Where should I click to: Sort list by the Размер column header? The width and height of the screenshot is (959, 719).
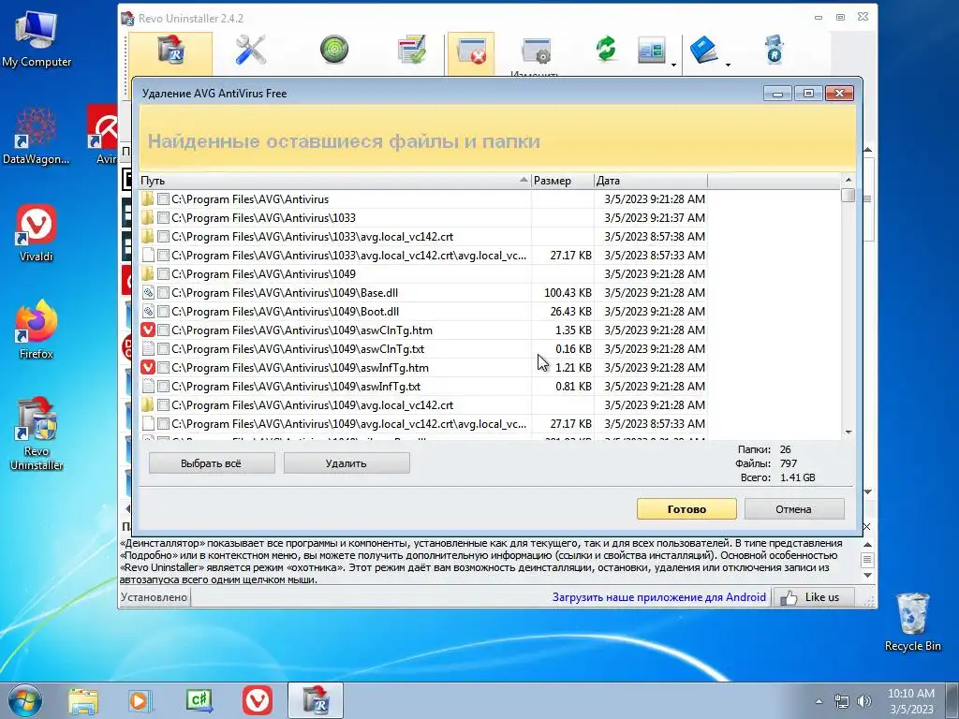click(562, 181)
